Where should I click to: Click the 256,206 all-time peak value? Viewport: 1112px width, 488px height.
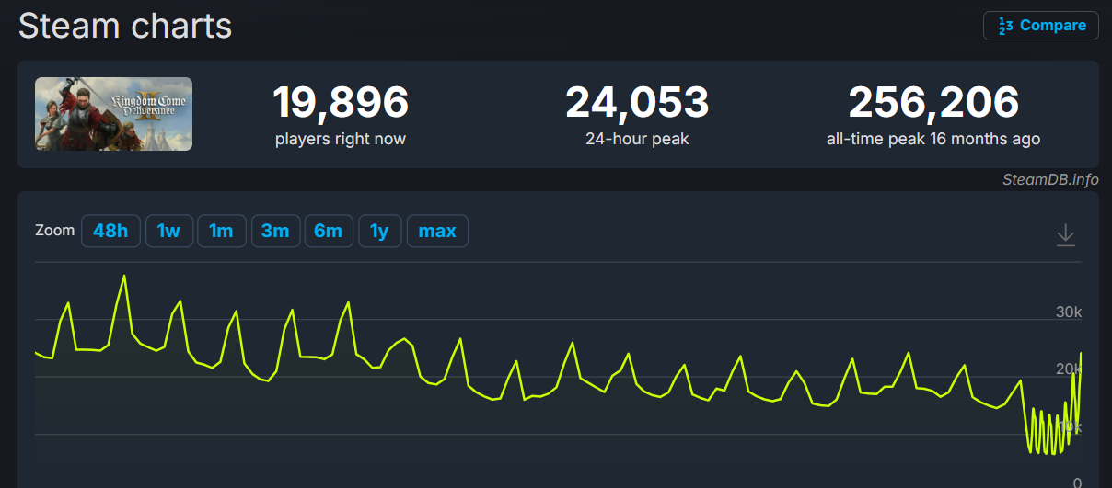[x=933, y=102]
